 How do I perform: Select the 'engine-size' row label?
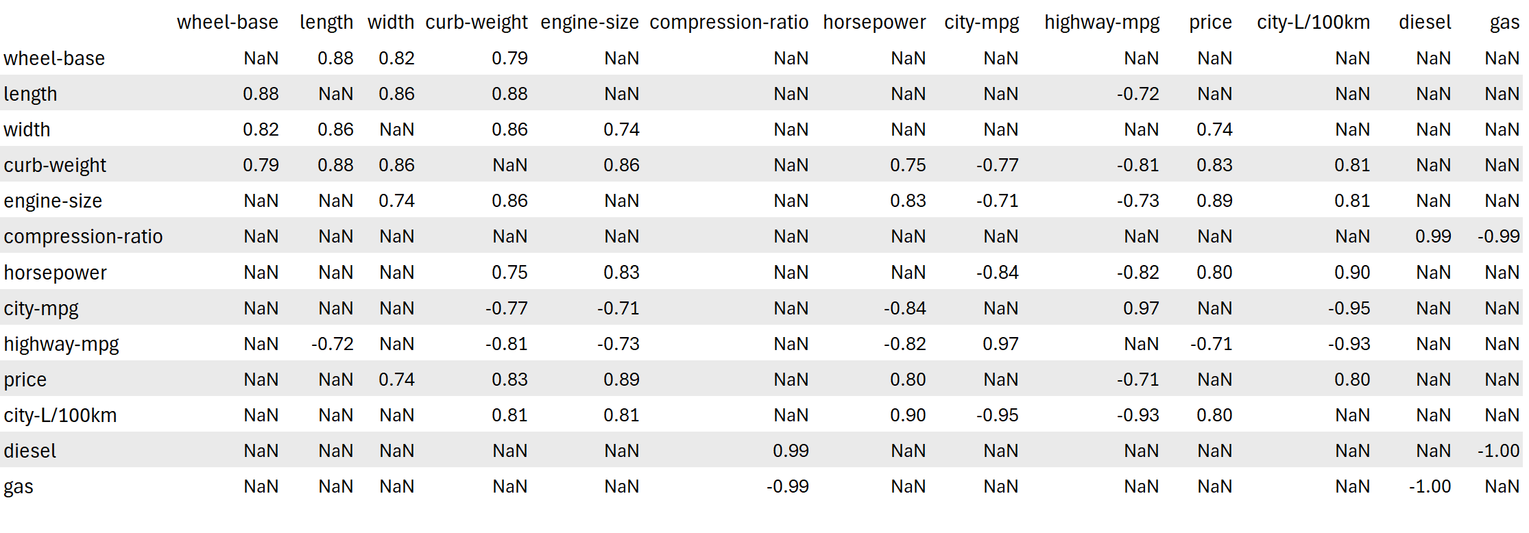[53, 201]
